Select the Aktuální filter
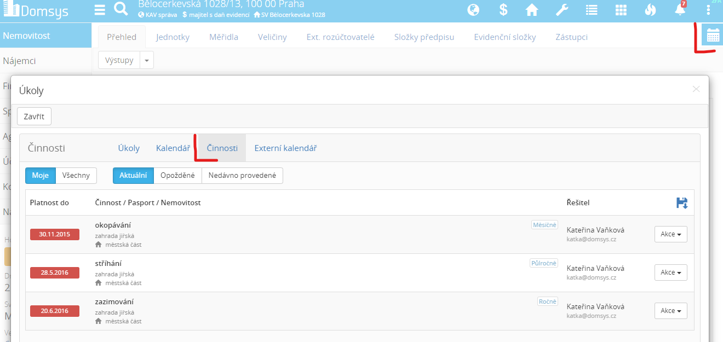Viewport: 723px width, 342px height. pyautogui.click(x=133, y=175)
